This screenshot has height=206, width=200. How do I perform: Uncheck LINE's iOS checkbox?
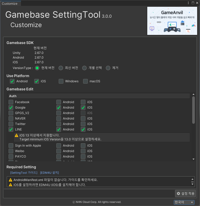click(x=83, y=129)
